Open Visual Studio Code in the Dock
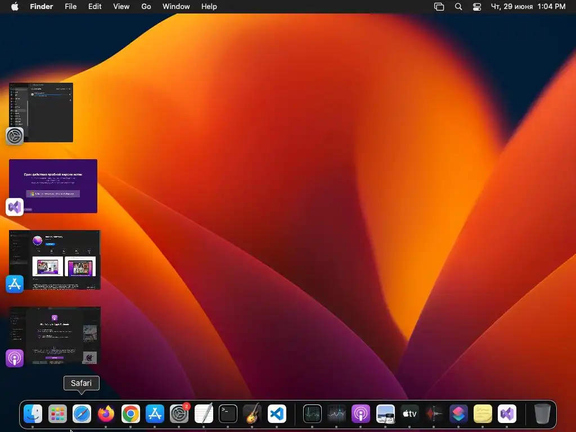The width and height of the screenshot is (576, 432). (x=277, y=414)
